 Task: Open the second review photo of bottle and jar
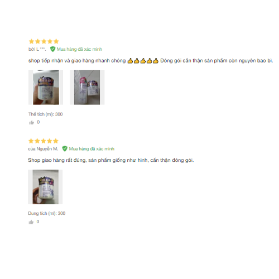coord(87,88)
